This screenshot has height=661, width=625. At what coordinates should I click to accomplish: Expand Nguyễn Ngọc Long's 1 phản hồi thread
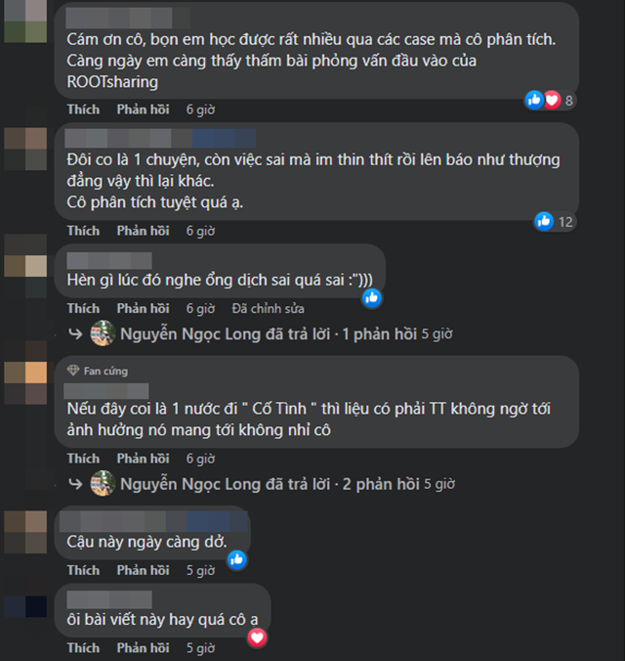pos(269,333)
